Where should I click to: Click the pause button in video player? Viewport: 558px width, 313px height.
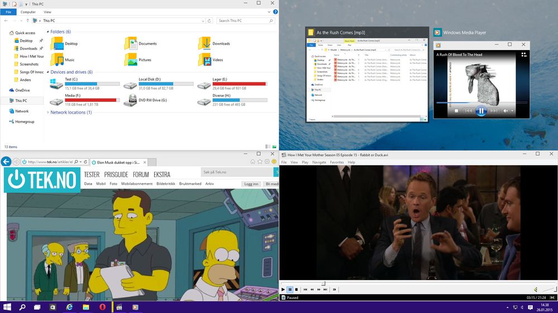click(x=290, y=290)
